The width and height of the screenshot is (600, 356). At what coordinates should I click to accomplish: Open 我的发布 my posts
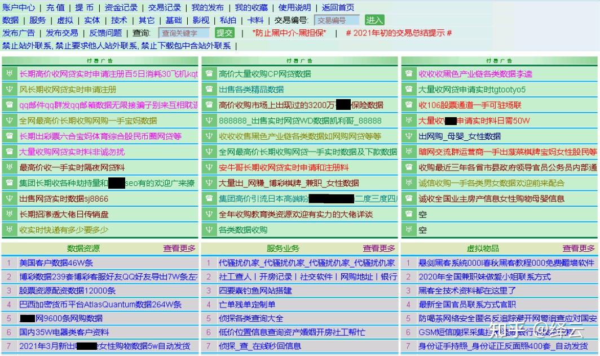[x=208, y=7]
